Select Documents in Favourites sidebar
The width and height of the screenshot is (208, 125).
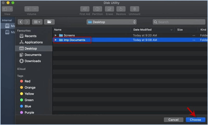(34, 55)
